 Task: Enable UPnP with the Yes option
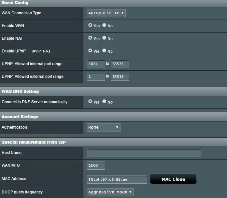[x=90, y=51]
